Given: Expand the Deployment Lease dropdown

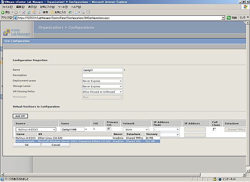Looking at the screenshot, I should tap(102, 81).
